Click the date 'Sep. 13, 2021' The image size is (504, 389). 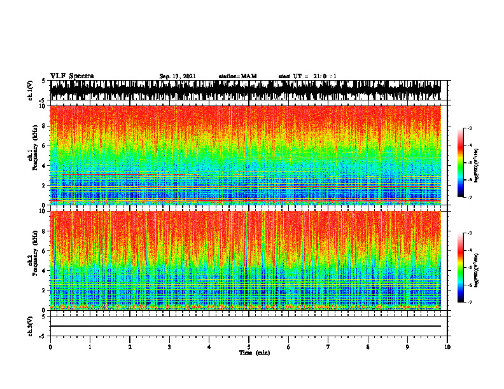pos(178,76)
